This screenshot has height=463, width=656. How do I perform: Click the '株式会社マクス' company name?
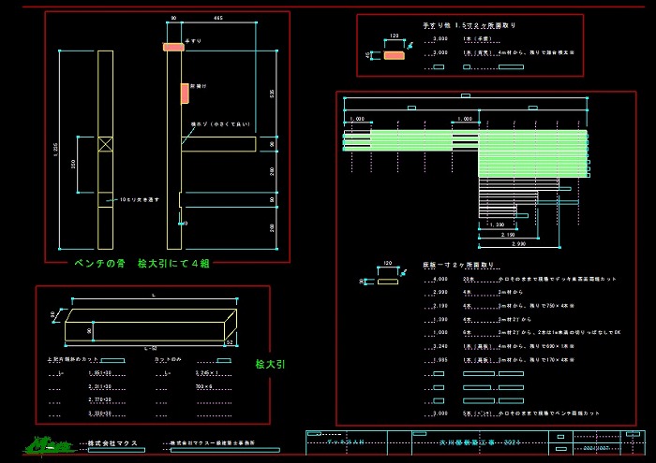coord(112,443)
